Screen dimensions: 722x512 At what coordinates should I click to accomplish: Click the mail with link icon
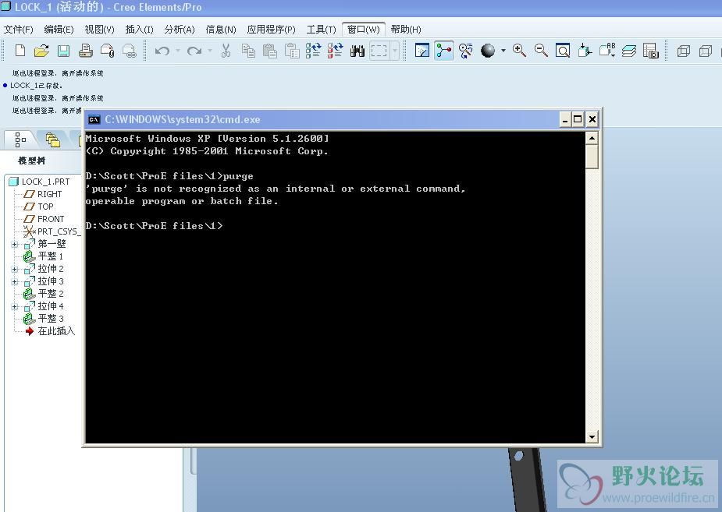pyautogui.click(x=130, y=50)
